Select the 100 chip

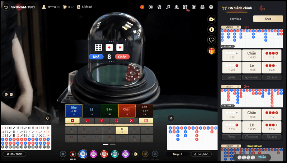[x=104, y=154]
